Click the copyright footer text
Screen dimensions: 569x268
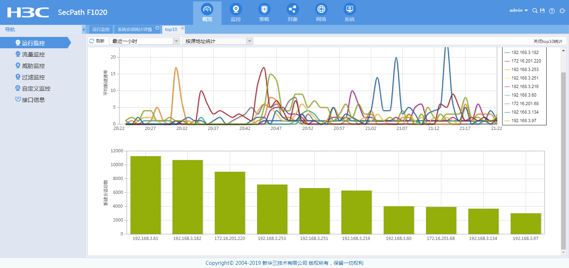click(284, 263)
